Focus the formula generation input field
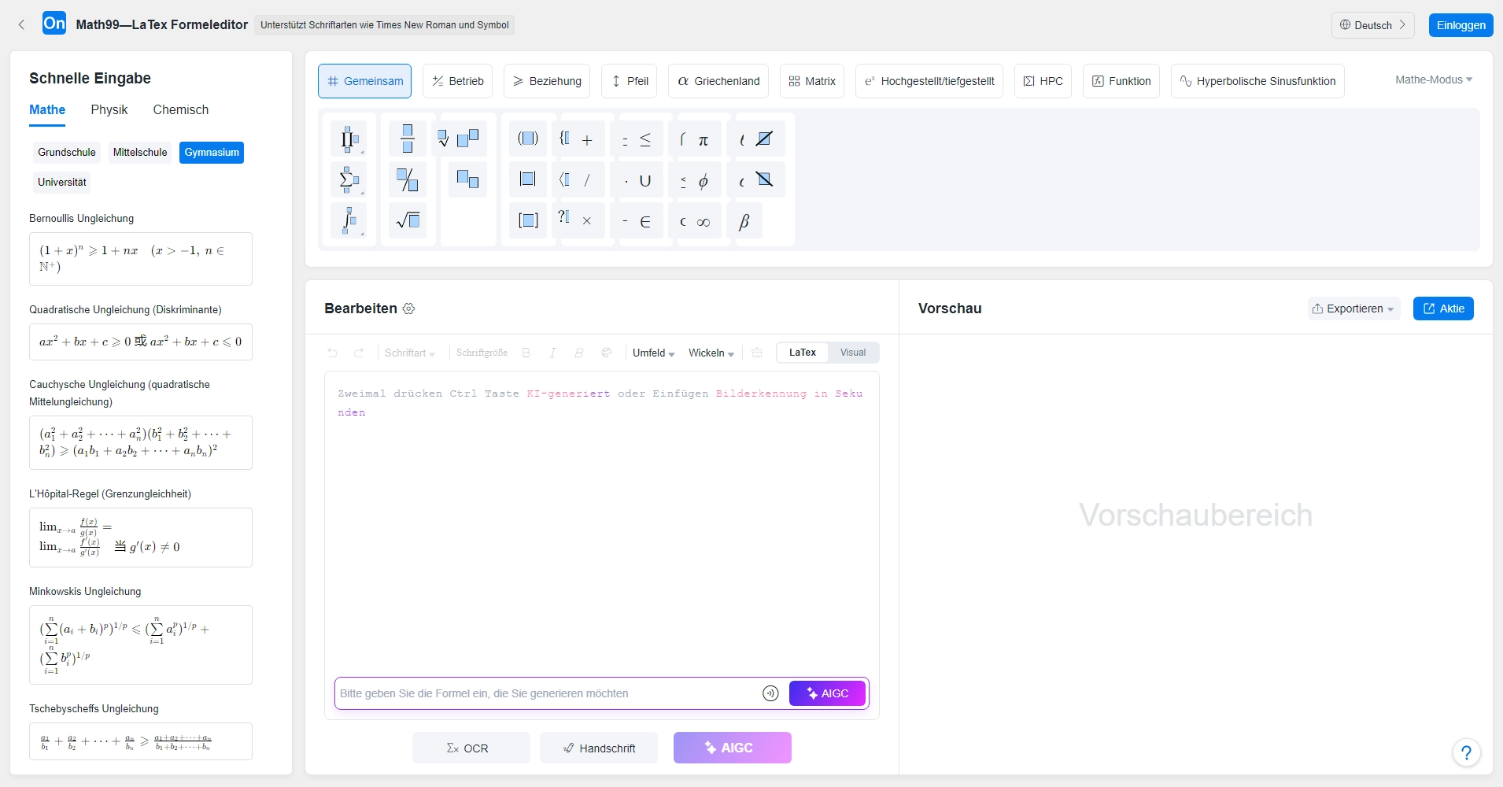This screenshot has height=787, width=1503. pos(548,693)
